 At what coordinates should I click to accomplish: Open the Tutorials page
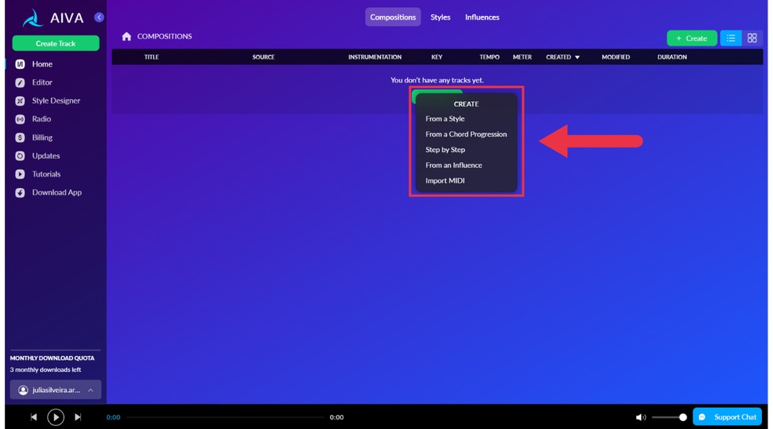(46, 174)
